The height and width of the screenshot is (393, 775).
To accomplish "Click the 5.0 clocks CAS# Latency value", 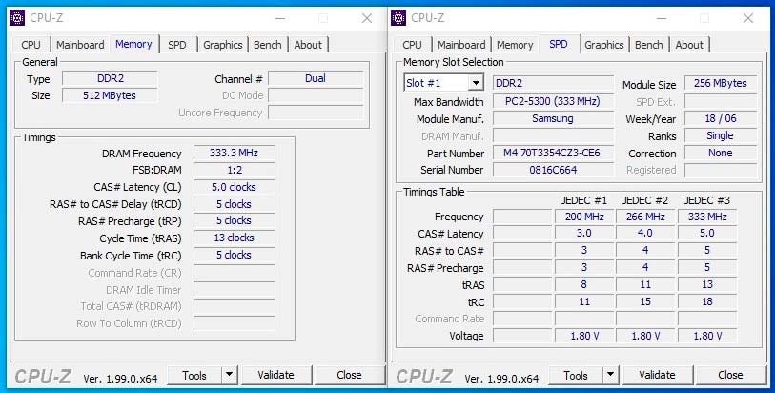I will tap(234, 187).
